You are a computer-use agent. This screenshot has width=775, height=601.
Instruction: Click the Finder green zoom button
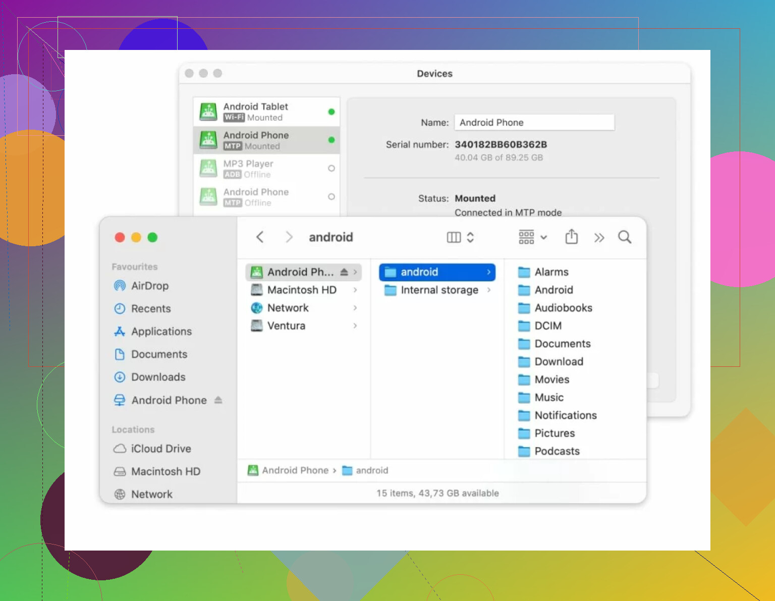point(152,237)
